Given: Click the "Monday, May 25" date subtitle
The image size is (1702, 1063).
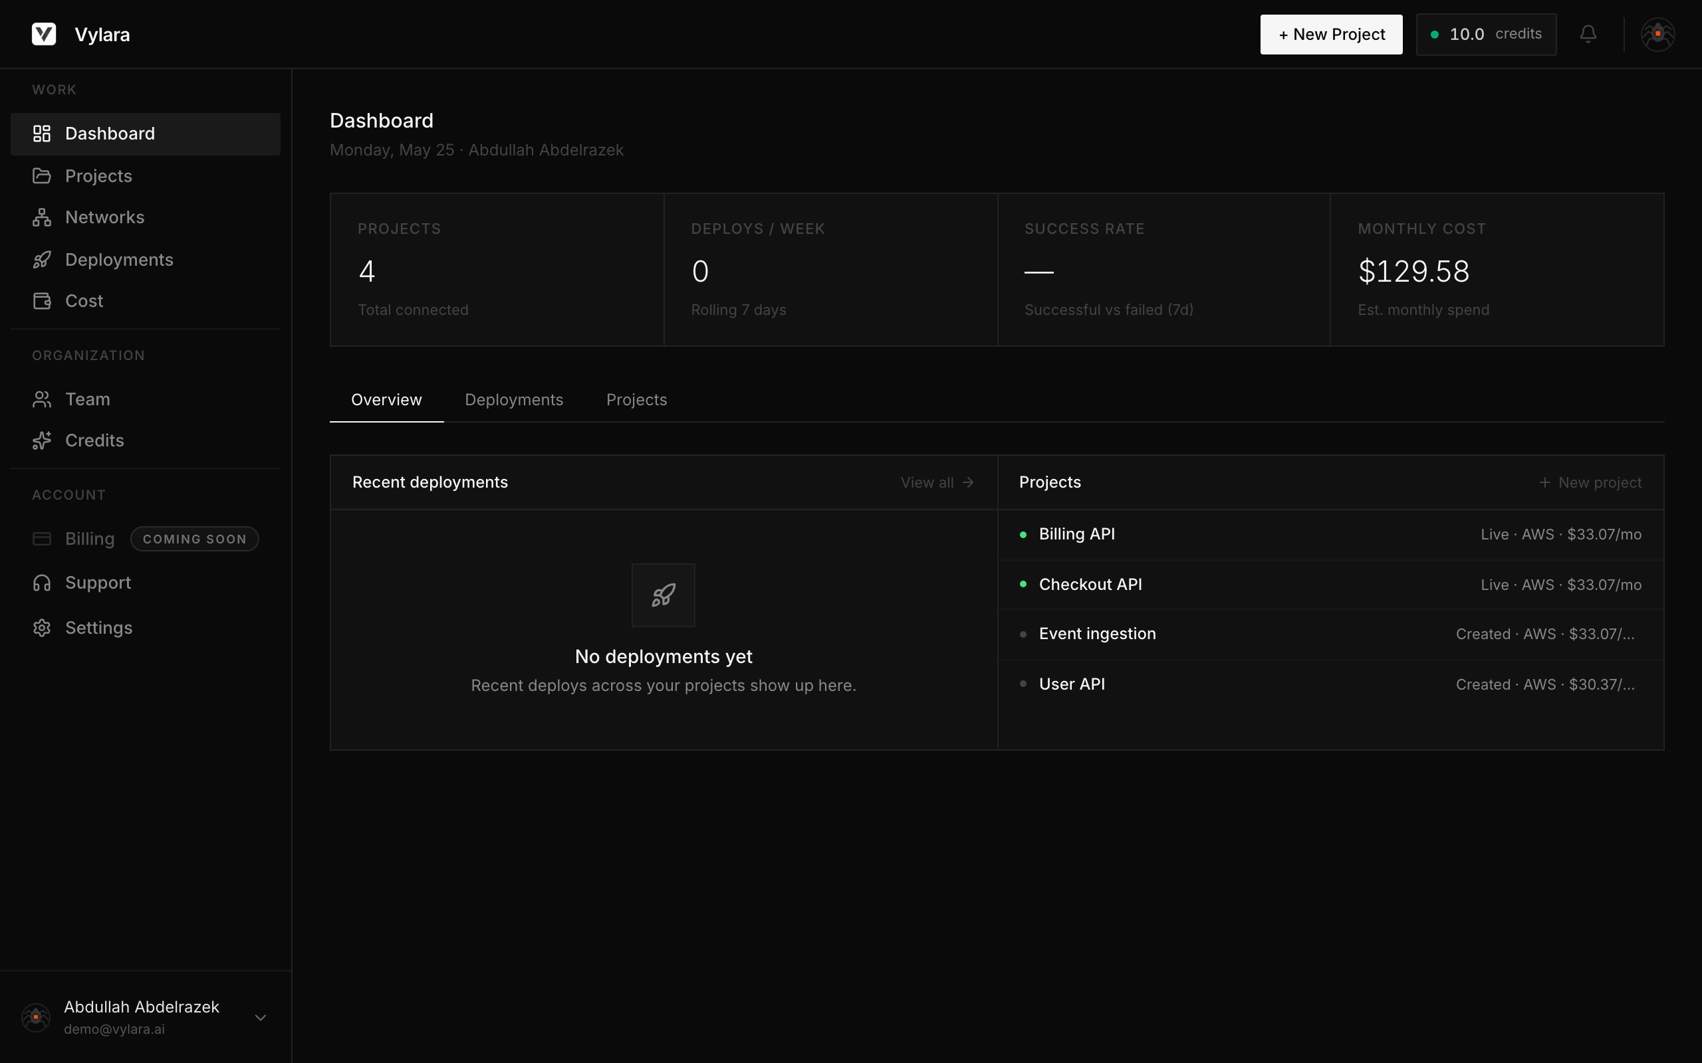Looking at the screenshot, I should click(392, 149).
